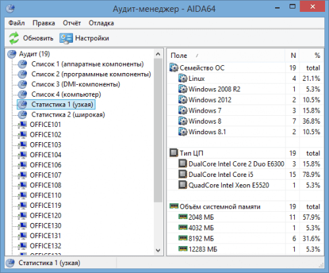Click the status bar icon beside Статистика 1
Image resolution: width=329 pixels, height=273 pixels.
click(x=10, y=263)
